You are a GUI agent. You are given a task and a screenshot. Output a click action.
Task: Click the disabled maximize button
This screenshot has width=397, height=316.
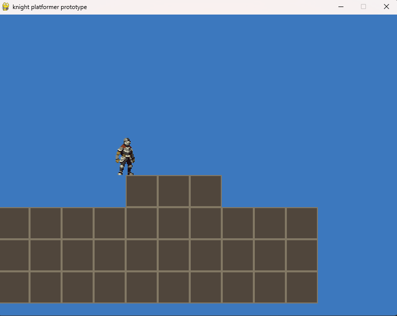point(363,7)
